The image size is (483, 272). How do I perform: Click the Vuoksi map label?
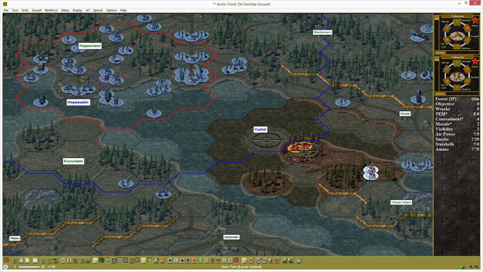pos(260,130)
